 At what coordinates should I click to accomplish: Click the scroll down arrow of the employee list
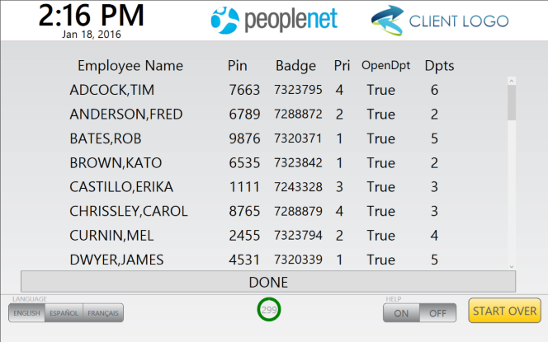pos(512,267)
